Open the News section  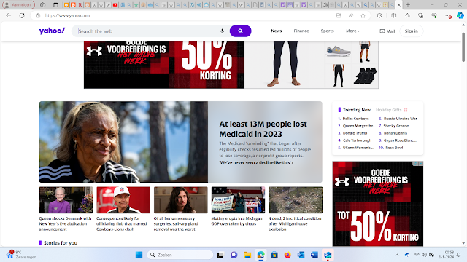point(277,31)
